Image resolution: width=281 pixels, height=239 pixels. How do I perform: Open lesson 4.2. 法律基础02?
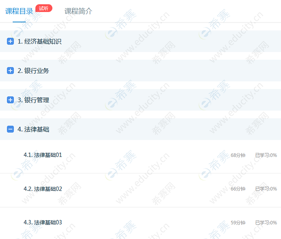point(43,189)
